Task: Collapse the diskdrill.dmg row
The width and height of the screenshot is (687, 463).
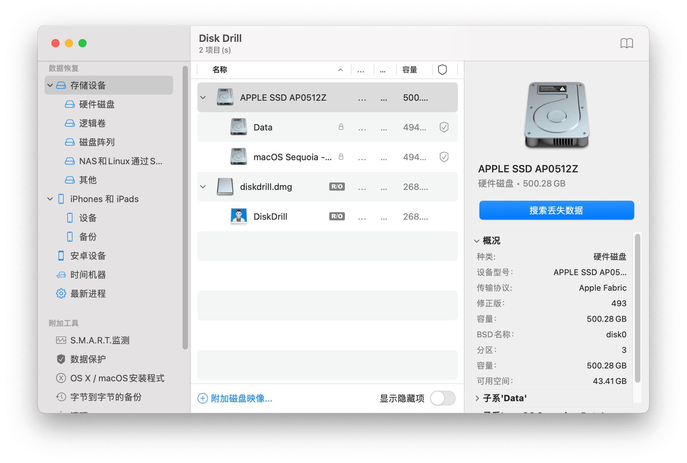Action: tap(203, 187)
